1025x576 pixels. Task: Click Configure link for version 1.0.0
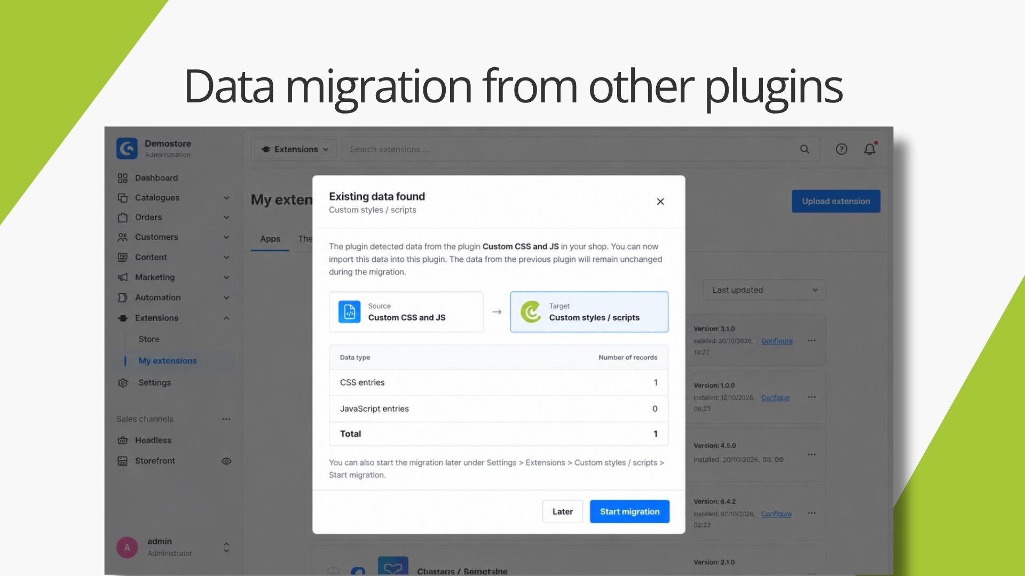[x=775, y=398]
